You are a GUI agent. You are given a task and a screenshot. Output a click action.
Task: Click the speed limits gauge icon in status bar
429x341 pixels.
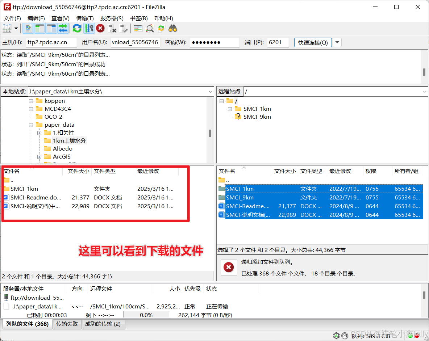pos(345,336)
